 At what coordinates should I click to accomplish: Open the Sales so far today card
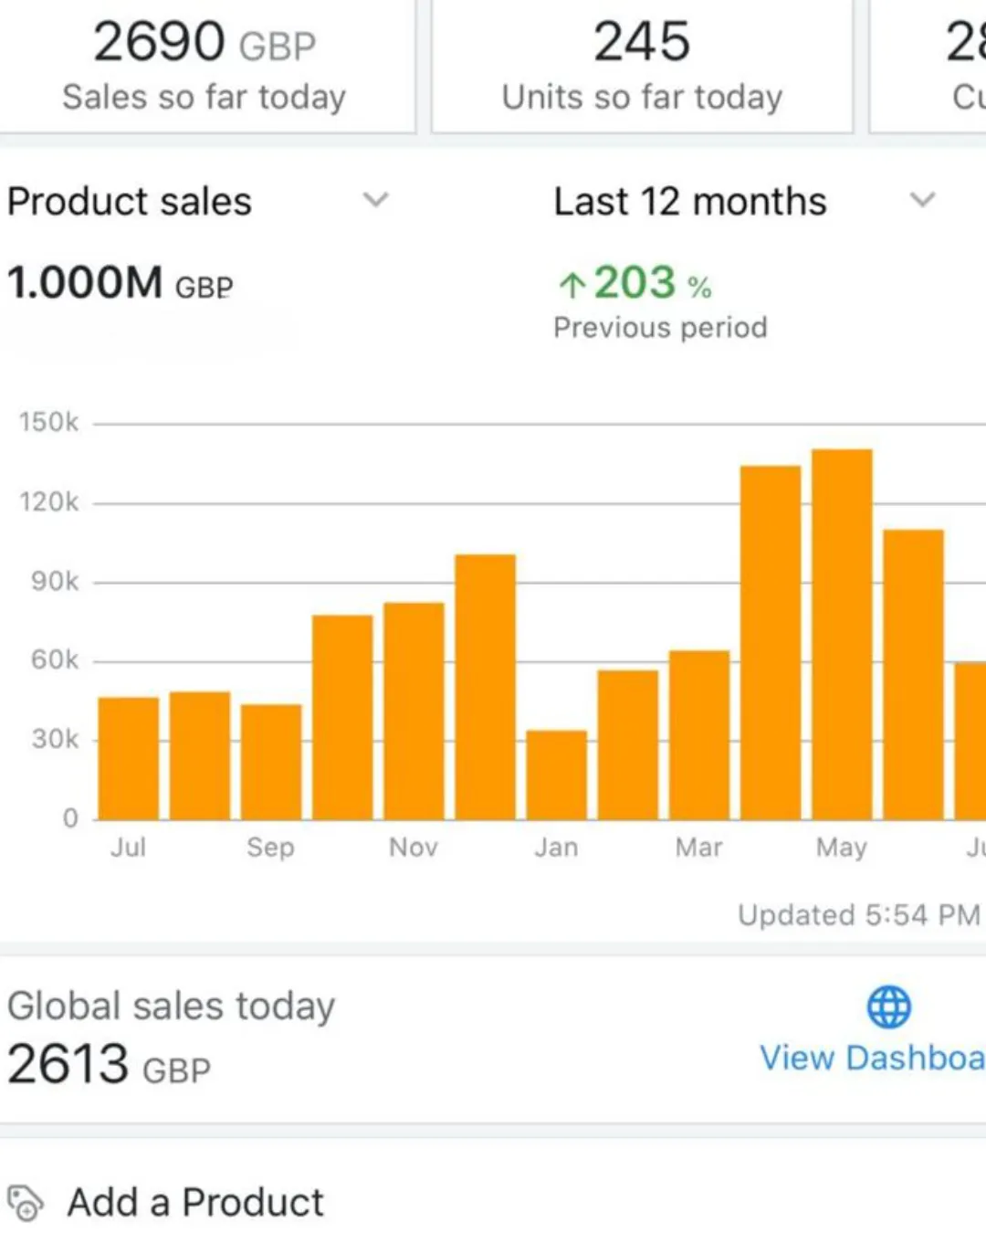tap(205, 66)
